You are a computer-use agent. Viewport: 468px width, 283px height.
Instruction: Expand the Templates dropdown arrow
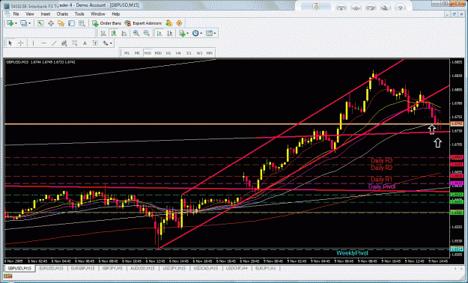215,34
